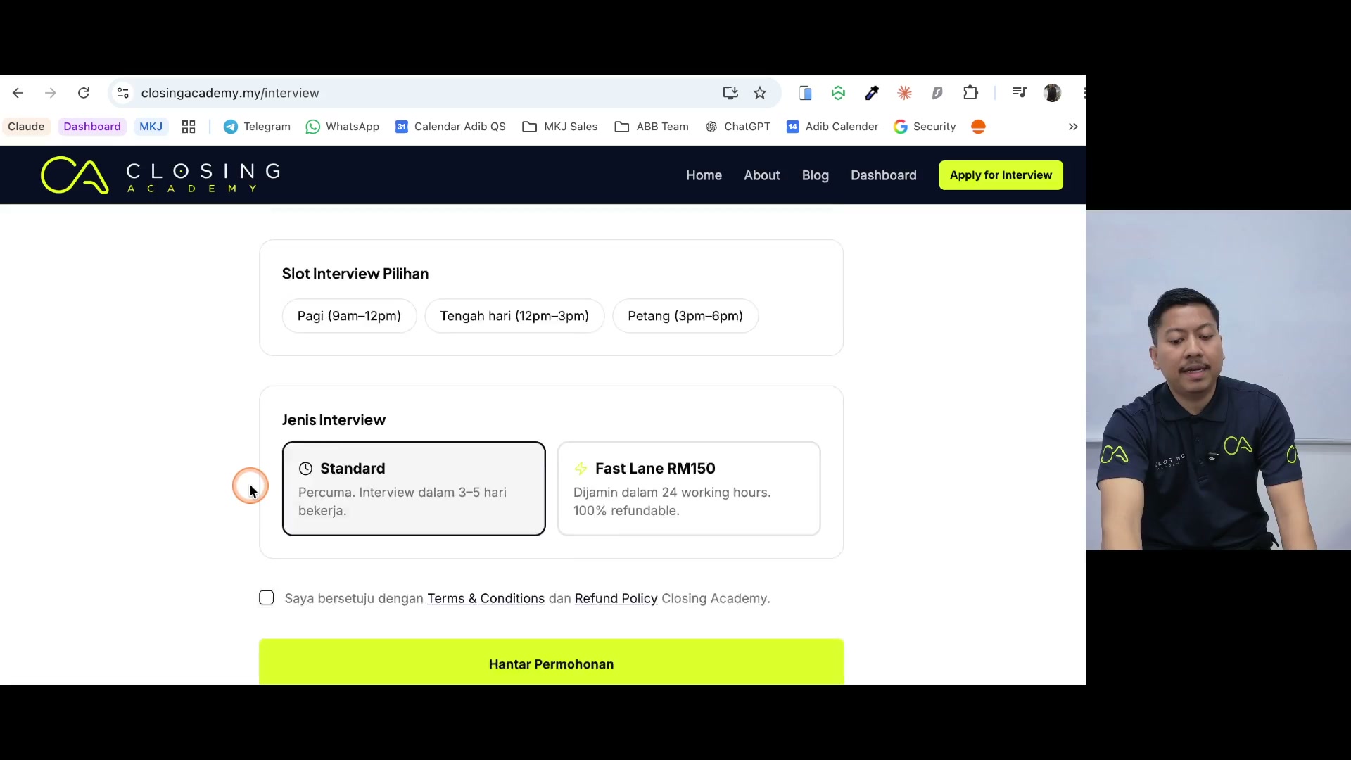
Task: Open the eyedropper extension icon
Action: pos(872,93)
